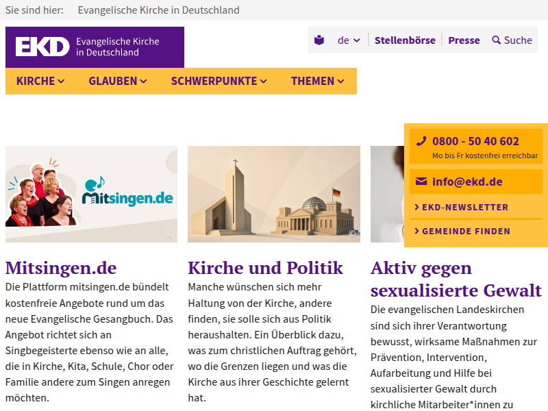Open the easy-language book icon

(x=319, y=40)
